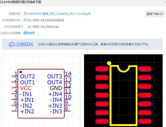The height and width of the screenshot is (127, 166).
Task: Click the VCC pin label in the symbol
Action: click(x=26, y=88)
